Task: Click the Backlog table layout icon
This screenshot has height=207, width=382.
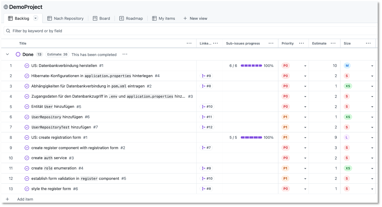Action: pyautogui.click(x=10, y=18)
